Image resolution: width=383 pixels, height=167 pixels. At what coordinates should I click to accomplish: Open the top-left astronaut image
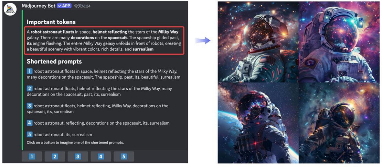[x=258, y=42]
